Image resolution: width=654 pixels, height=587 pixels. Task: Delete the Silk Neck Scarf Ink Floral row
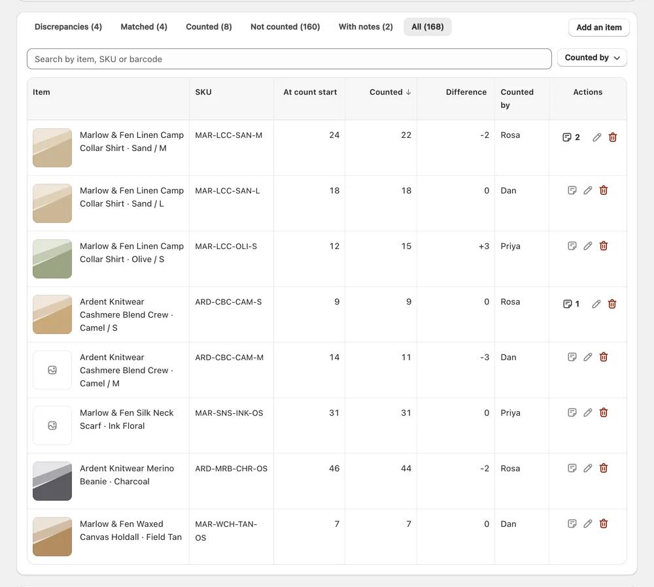pos(604,412)
